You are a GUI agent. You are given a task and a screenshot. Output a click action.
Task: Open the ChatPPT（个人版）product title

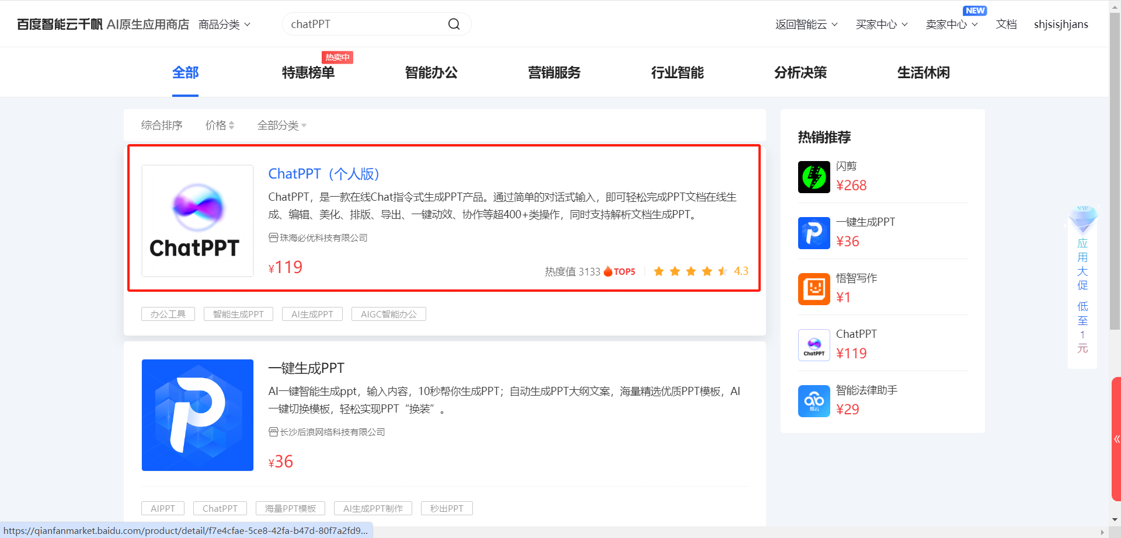click(x=324, y=174)
